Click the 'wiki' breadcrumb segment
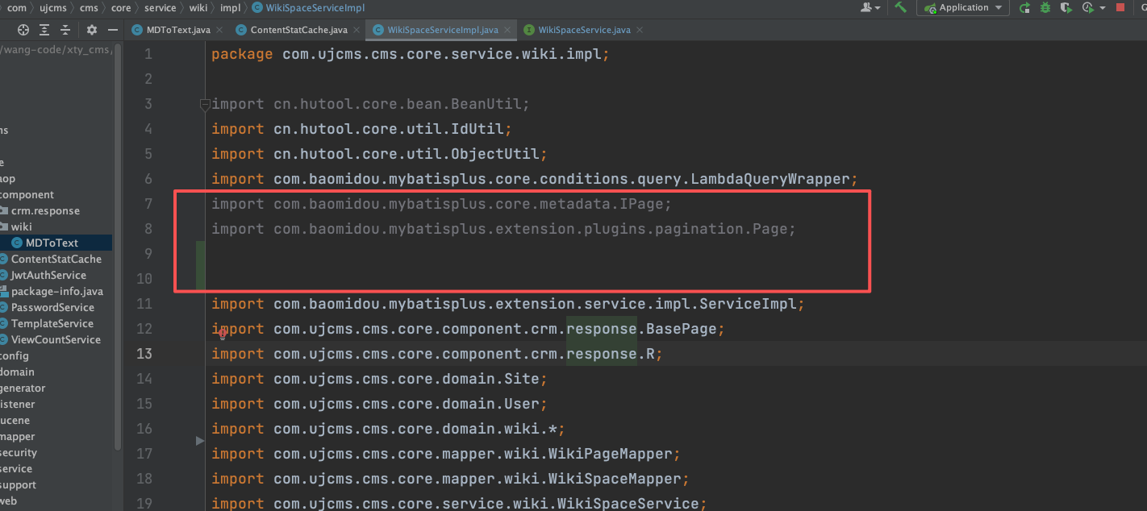This screenshot has height=511, width=1147. [198, 8]
